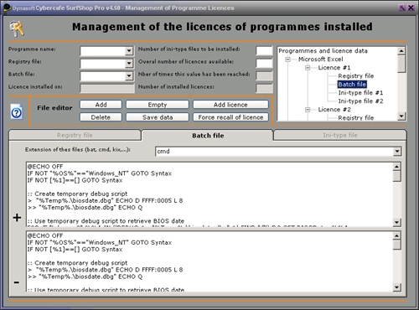
Task: Collapse the Licence #1 tree node
Action: point(308,68)
